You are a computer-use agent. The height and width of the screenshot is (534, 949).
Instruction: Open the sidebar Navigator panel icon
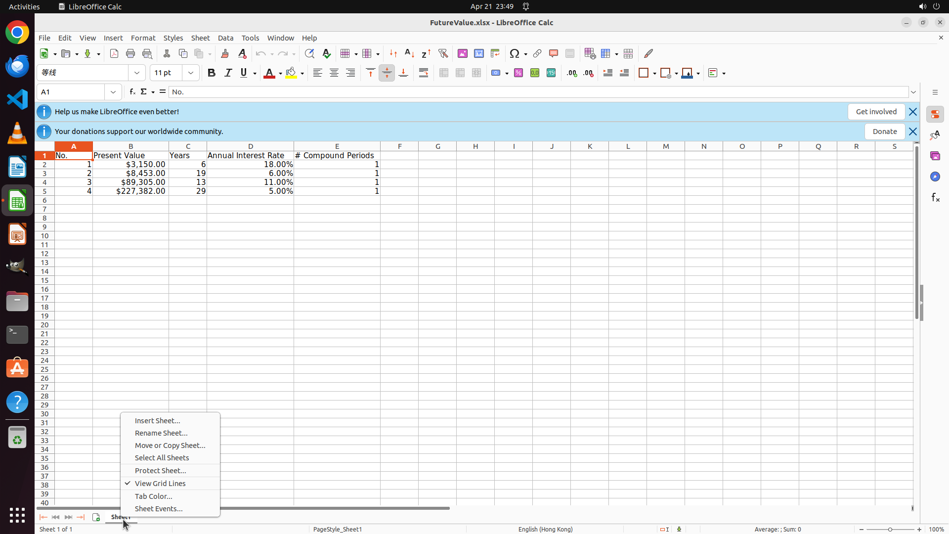[x=935, y=177]
